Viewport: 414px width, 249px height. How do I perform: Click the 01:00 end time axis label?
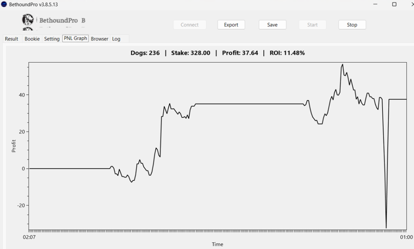tap(406, 237)
